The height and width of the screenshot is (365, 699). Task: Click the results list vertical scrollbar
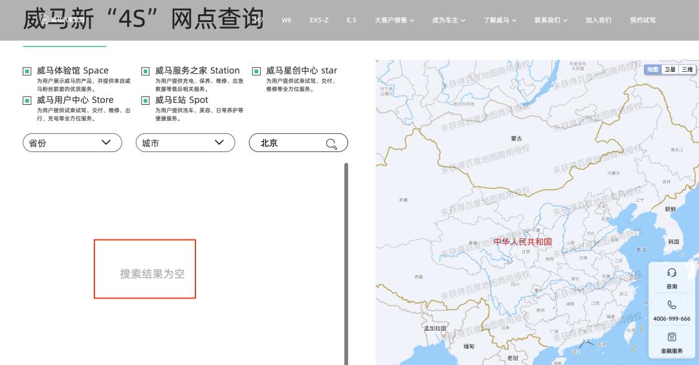click(x=346, y=264)
